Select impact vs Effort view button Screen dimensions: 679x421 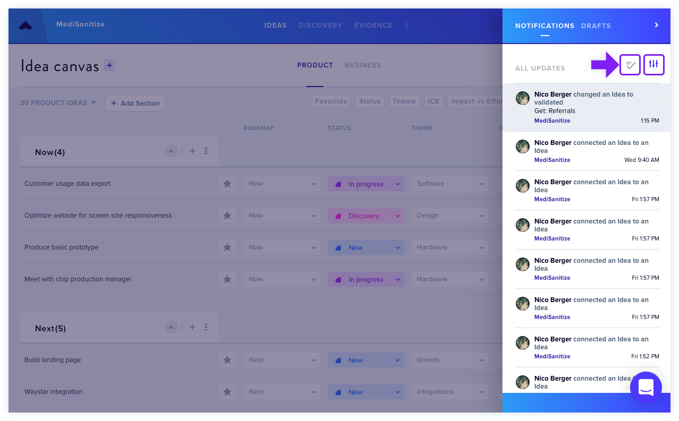coord(475,101)
